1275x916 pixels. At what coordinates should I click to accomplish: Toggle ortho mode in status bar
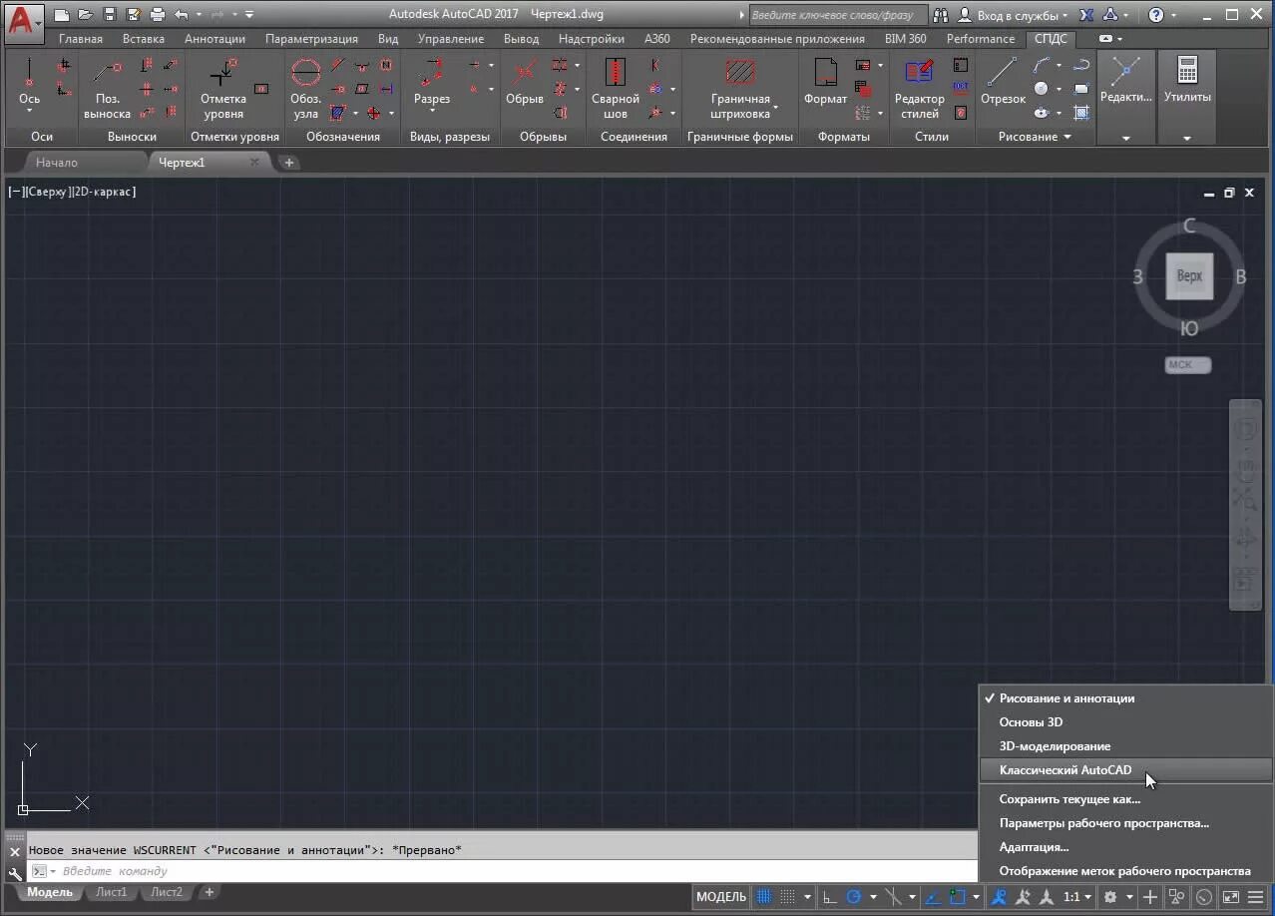tap(830, 897)
